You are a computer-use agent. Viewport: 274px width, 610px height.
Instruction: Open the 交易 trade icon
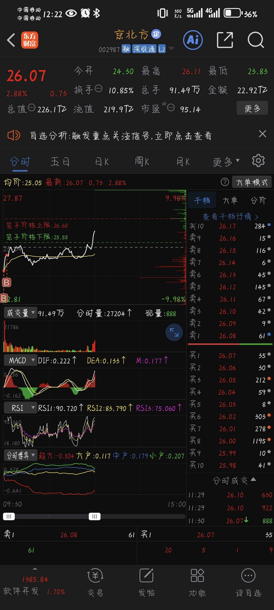coord(95,583)
